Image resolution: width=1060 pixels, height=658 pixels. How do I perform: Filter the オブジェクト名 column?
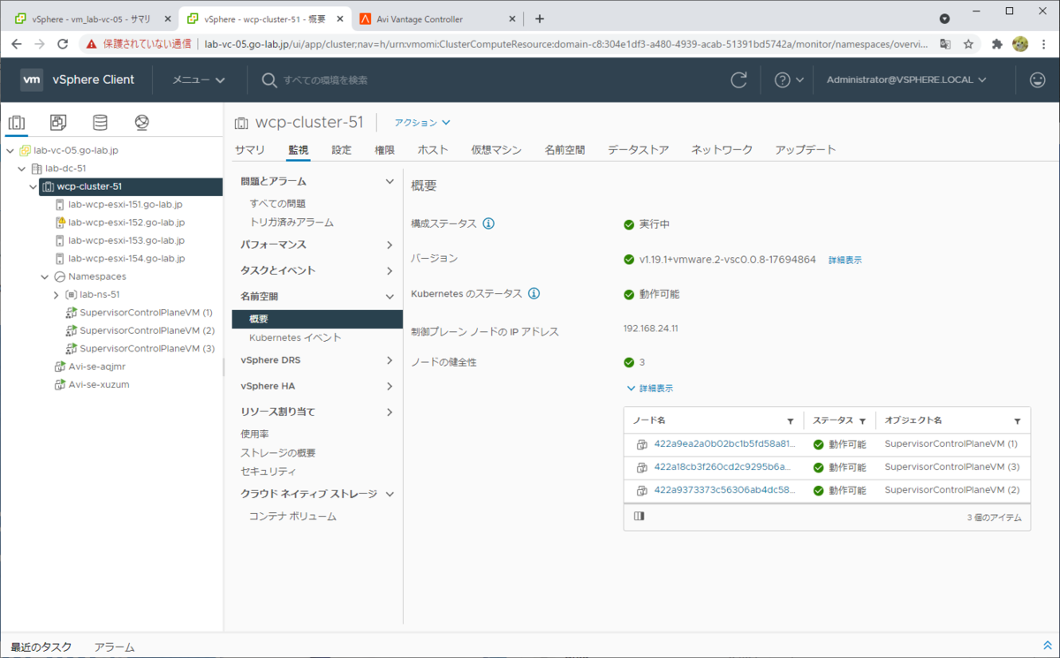[x=1017, y=421]
